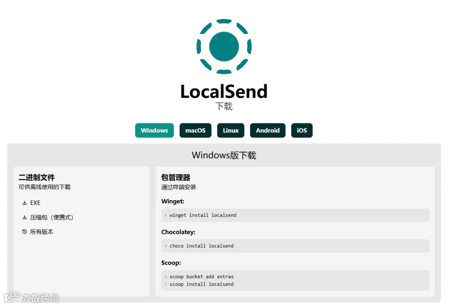
Task: Click the scoop bucket add extras line
Action: (x=201, y=276)
